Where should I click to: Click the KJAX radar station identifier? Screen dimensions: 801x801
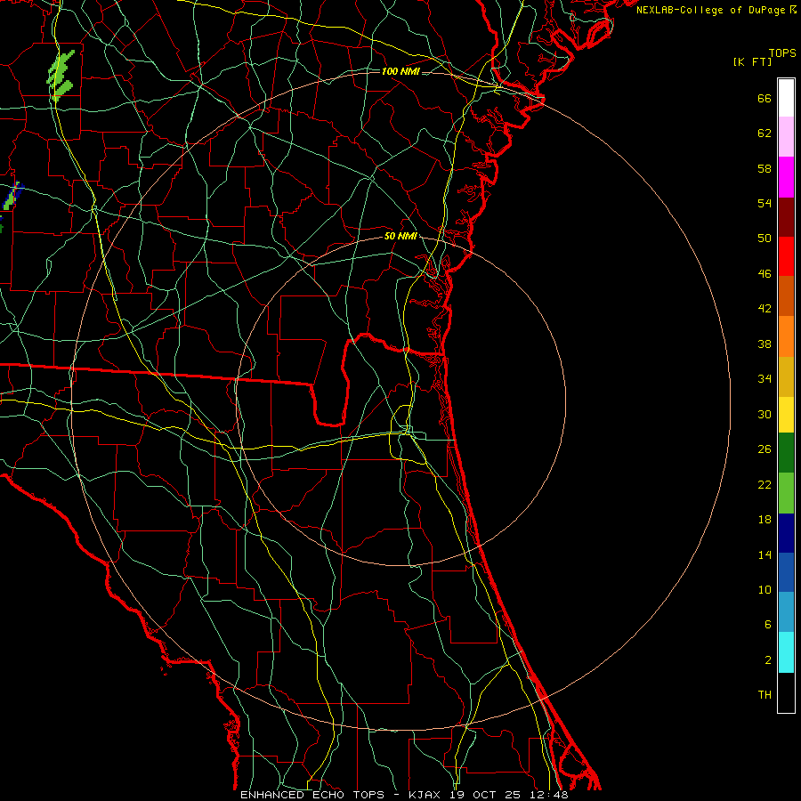pos(426,795)
